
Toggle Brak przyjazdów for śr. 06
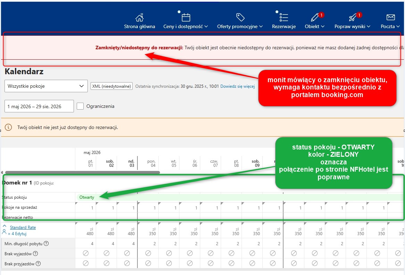[x=189, y=263]
